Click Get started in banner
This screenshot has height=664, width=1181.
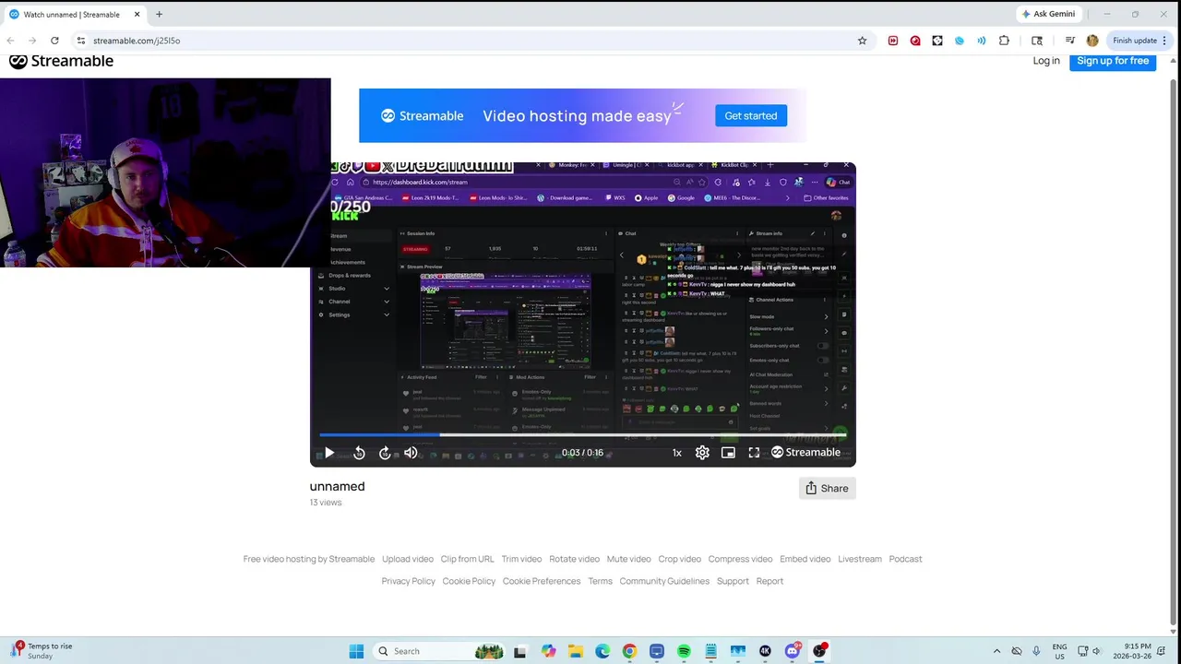pyautogui.click(x=750, y=116)
